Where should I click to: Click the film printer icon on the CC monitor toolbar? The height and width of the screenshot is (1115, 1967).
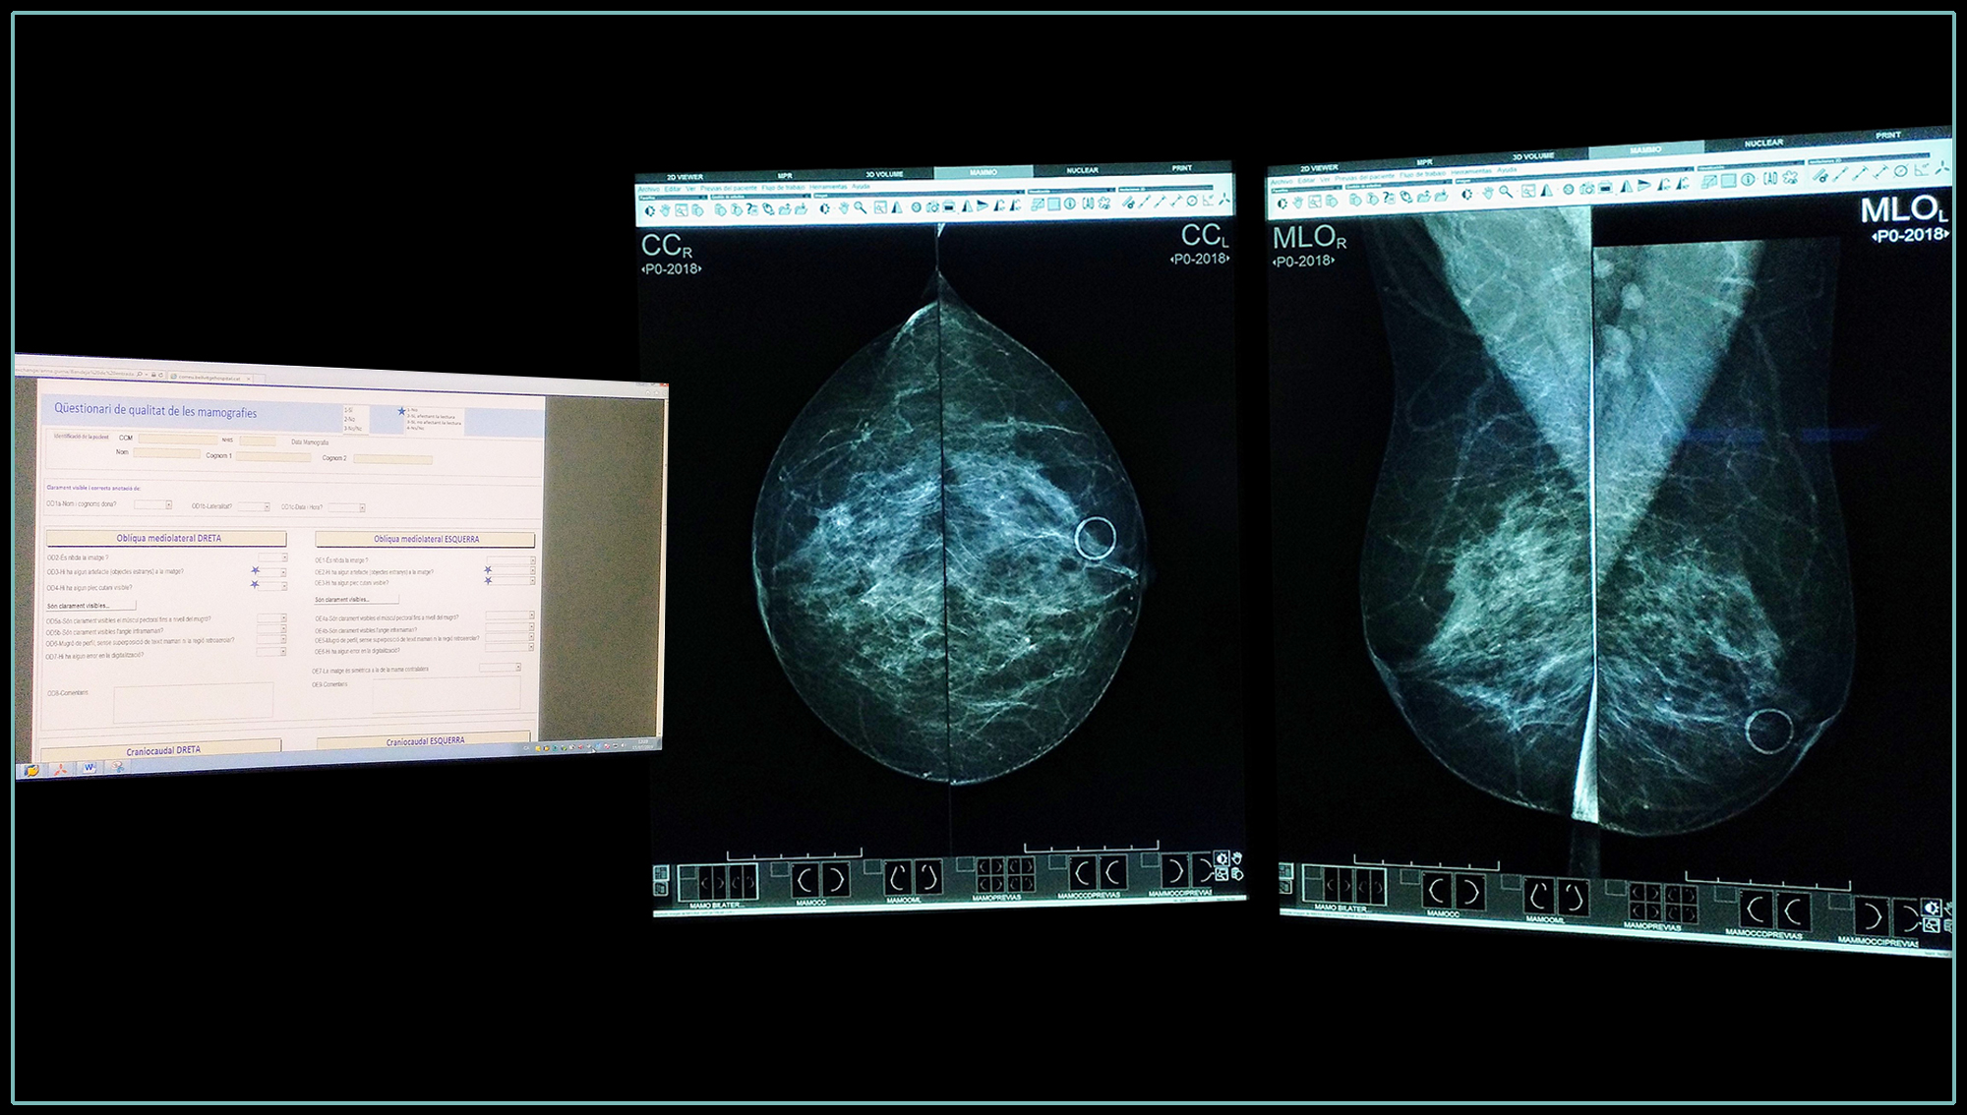coord(948,206)
